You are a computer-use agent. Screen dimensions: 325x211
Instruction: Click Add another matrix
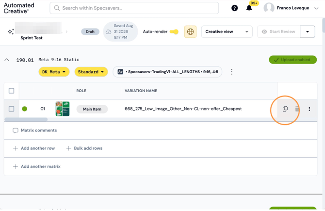pos(37,166)
